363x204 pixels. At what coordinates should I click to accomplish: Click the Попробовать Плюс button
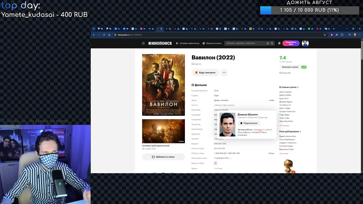291,43
